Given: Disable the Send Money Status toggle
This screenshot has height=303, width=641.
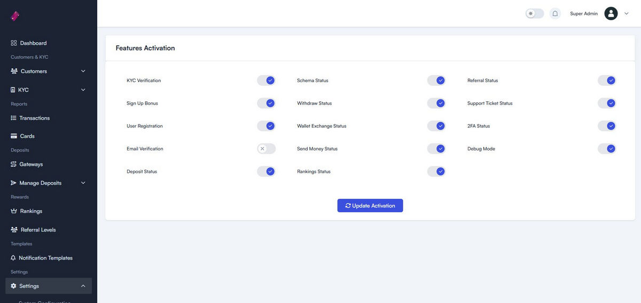Looking at the screenshot, I should (436, 149).
